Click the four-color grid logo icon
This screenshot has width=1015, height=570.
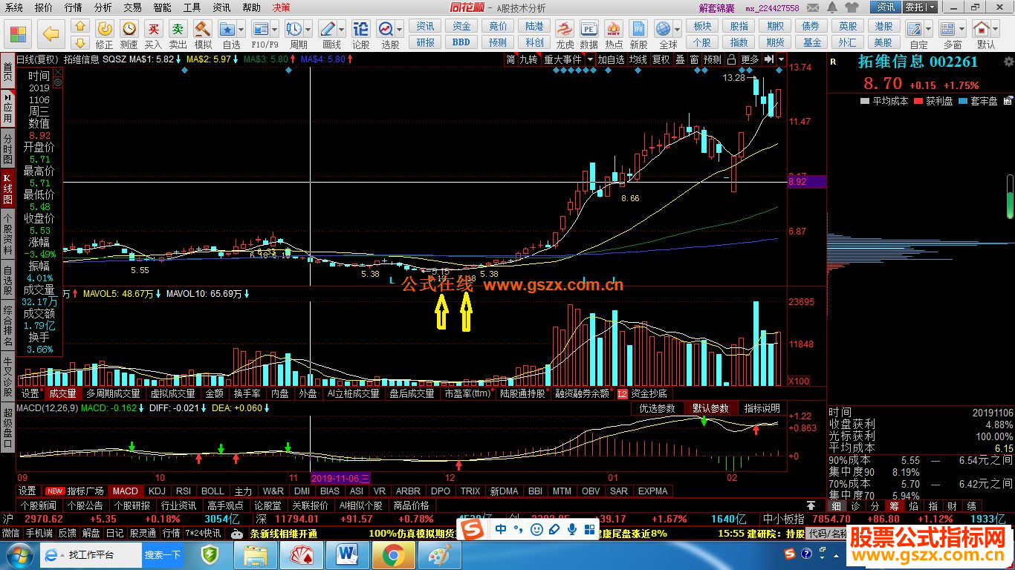coord(18,33)
